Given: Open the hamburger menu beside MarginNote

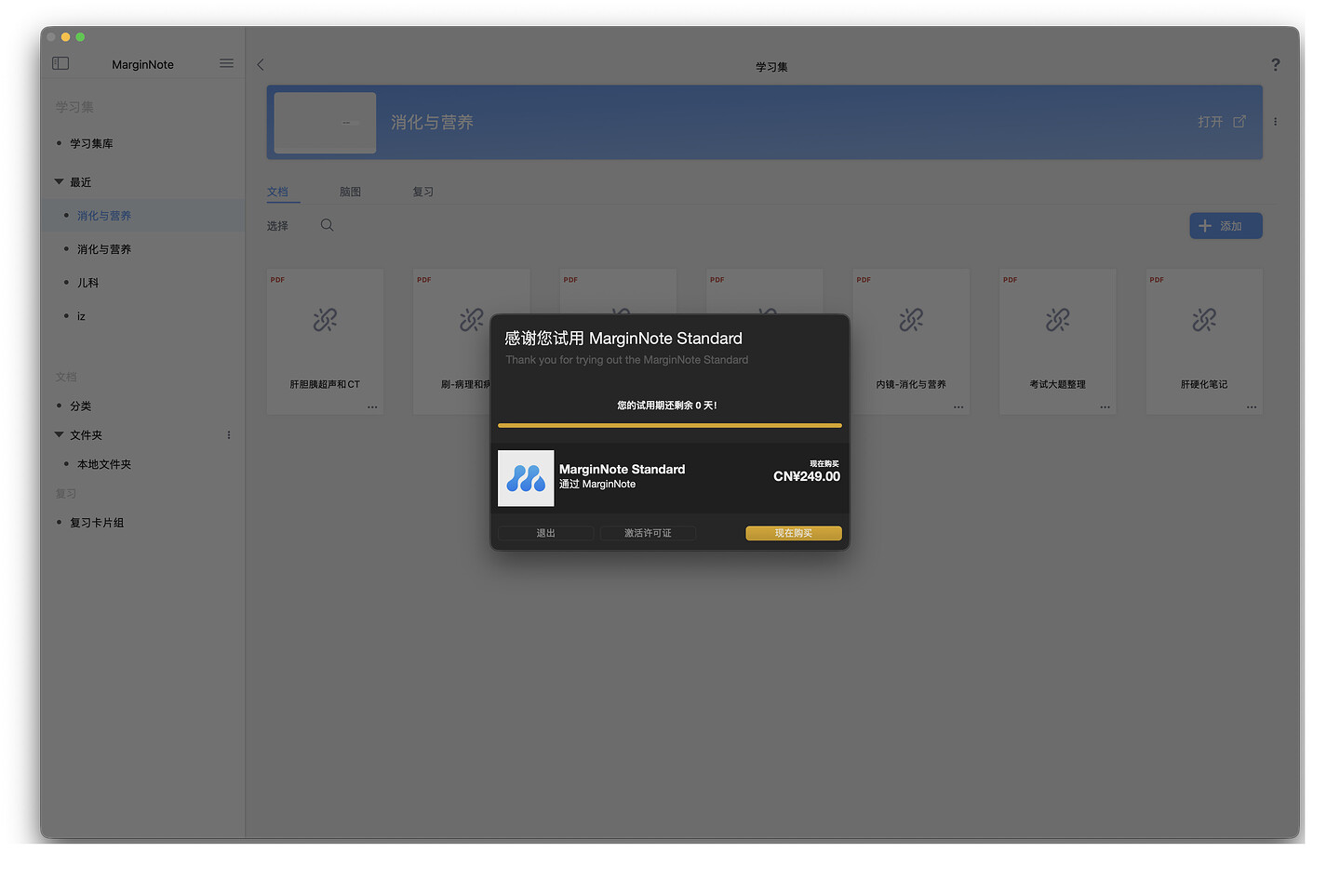Looking at the screenshot, I should click(226, 63).
